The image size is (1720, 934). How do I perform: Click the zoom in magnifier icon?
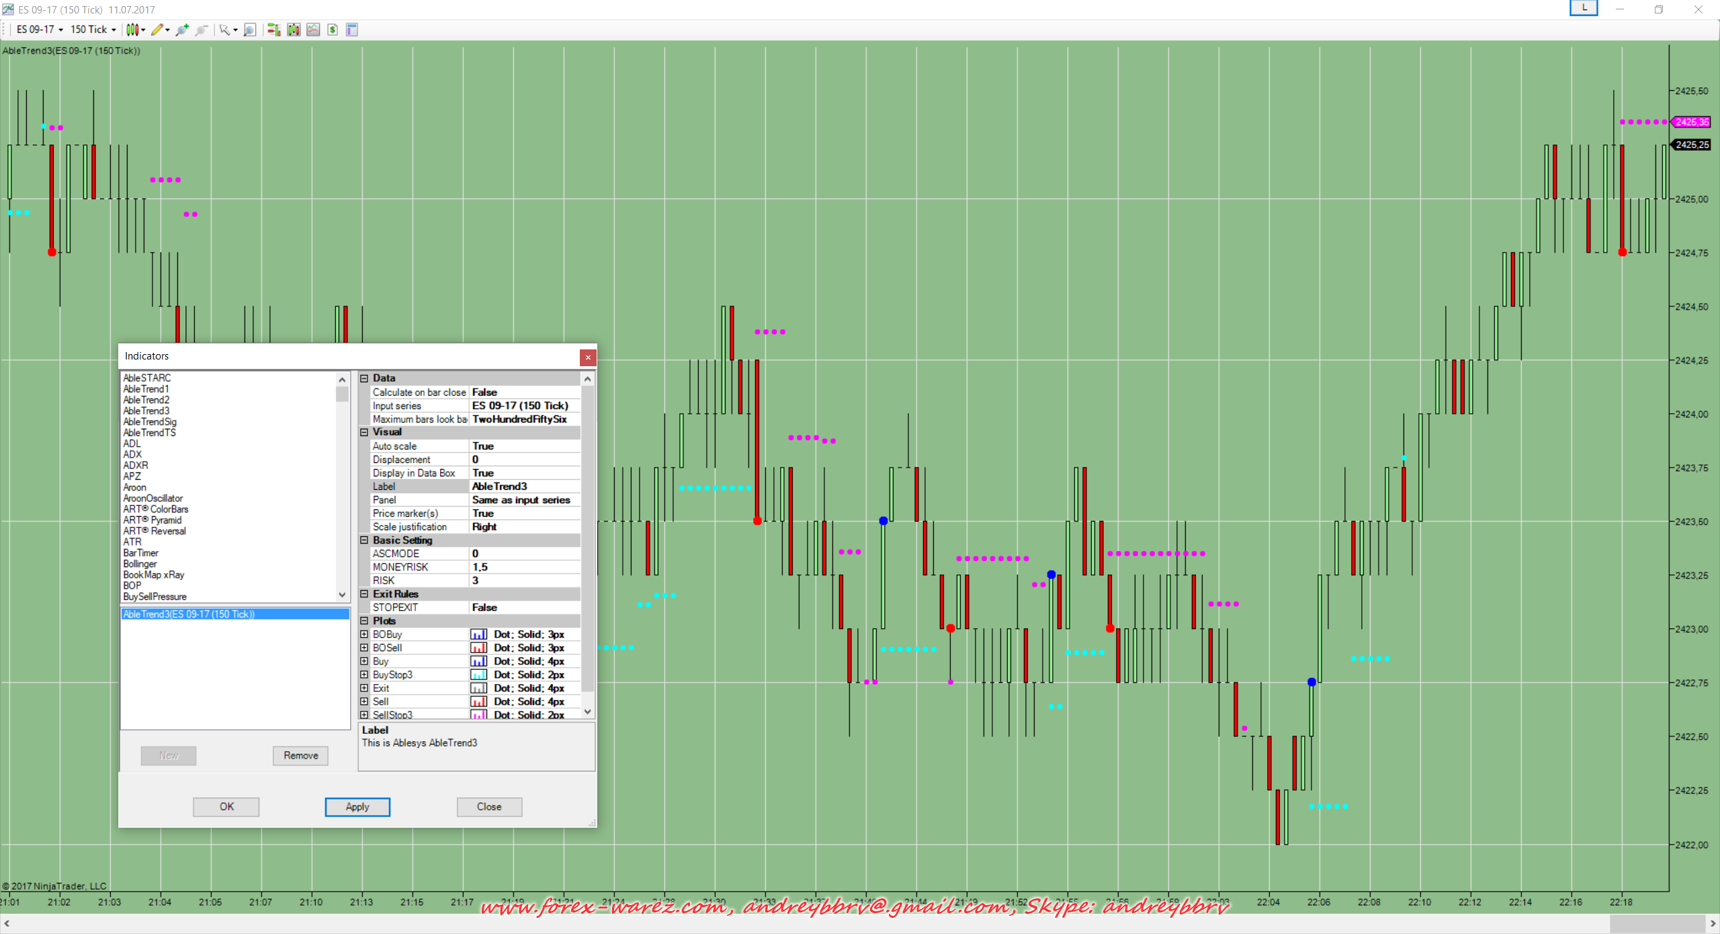pyautogui.click(x=181, y=30)
